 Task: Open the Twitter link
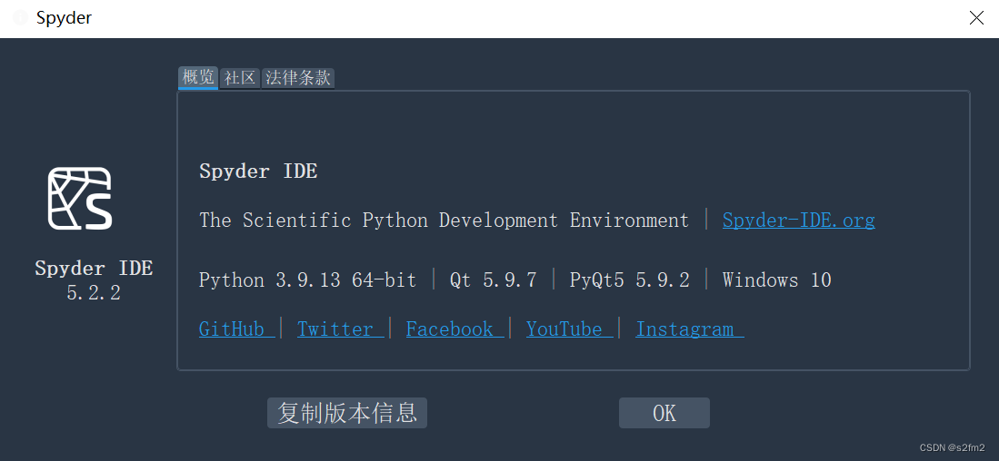tap(341, 329)
